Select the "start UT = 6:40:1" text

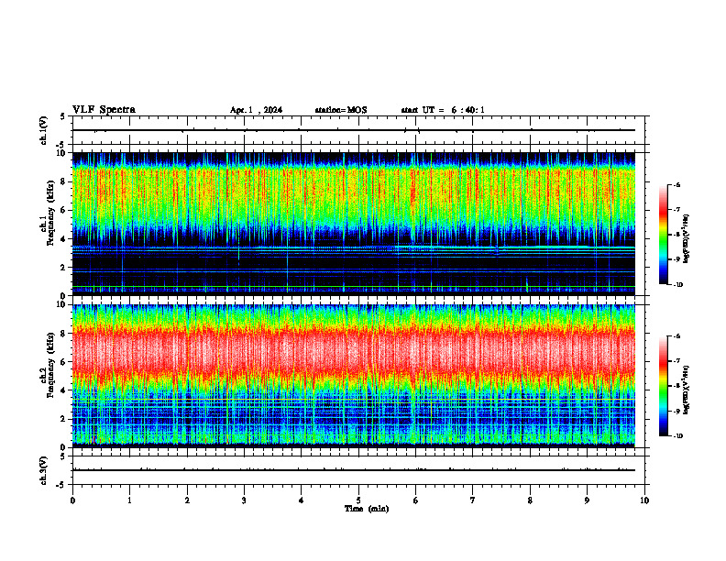coord(443,110)
